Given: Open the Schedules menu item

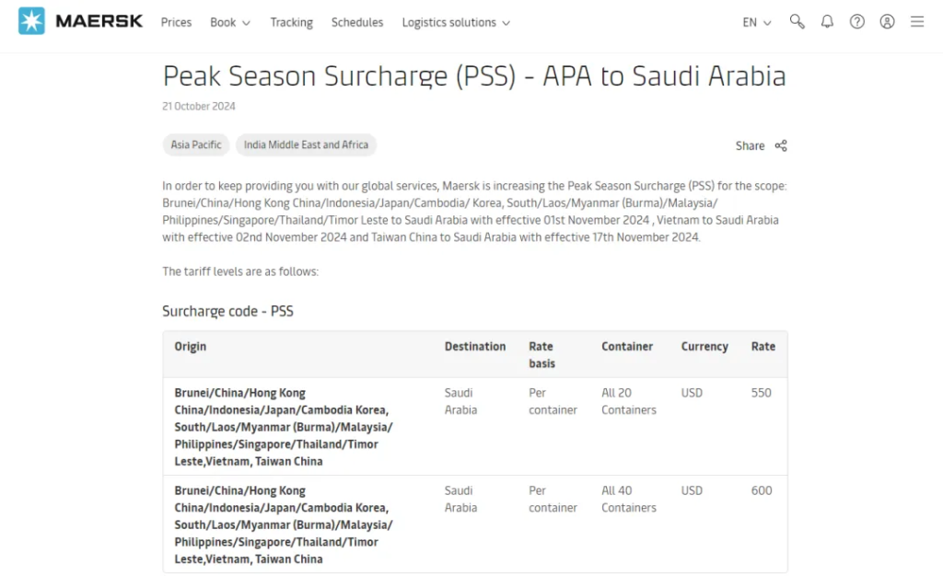Looking at the screenshot, I should click(x=357, y=22).
